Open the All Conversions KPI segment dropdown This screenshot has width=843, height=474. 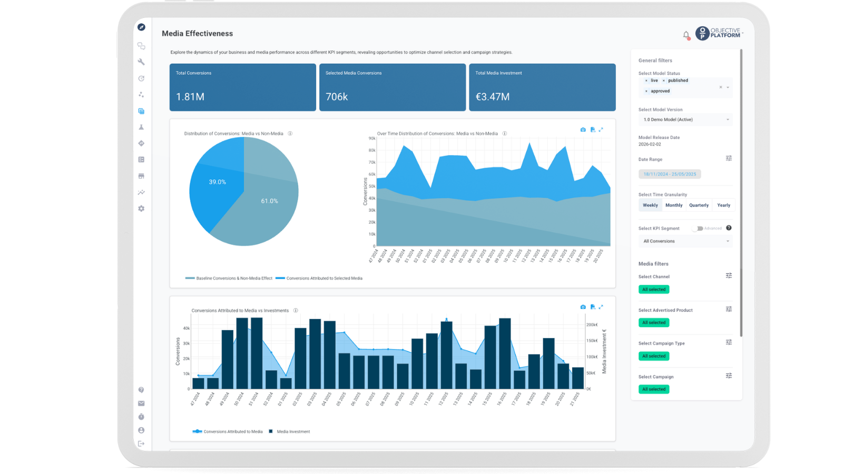(x=685, y=241)
